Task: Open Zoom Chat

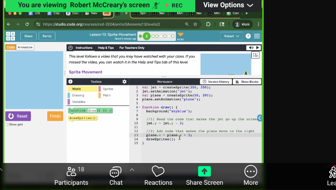Action: tap(116, 176)
